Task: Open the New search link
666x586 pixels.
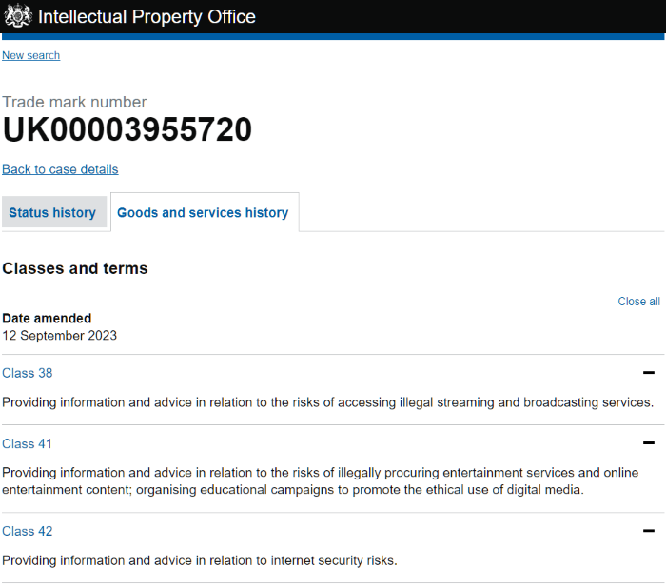Action: (x=30, y=55)
